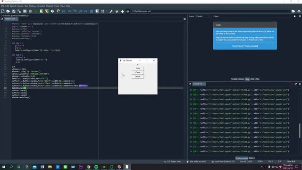Click conda environment status bar entry
302x170 pixels.
coord(223,161)
